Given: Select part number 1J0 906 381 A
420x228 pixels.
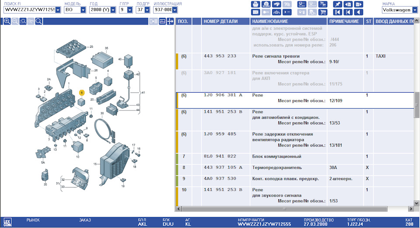Looking at the screenshot, I should pos(223,95).
